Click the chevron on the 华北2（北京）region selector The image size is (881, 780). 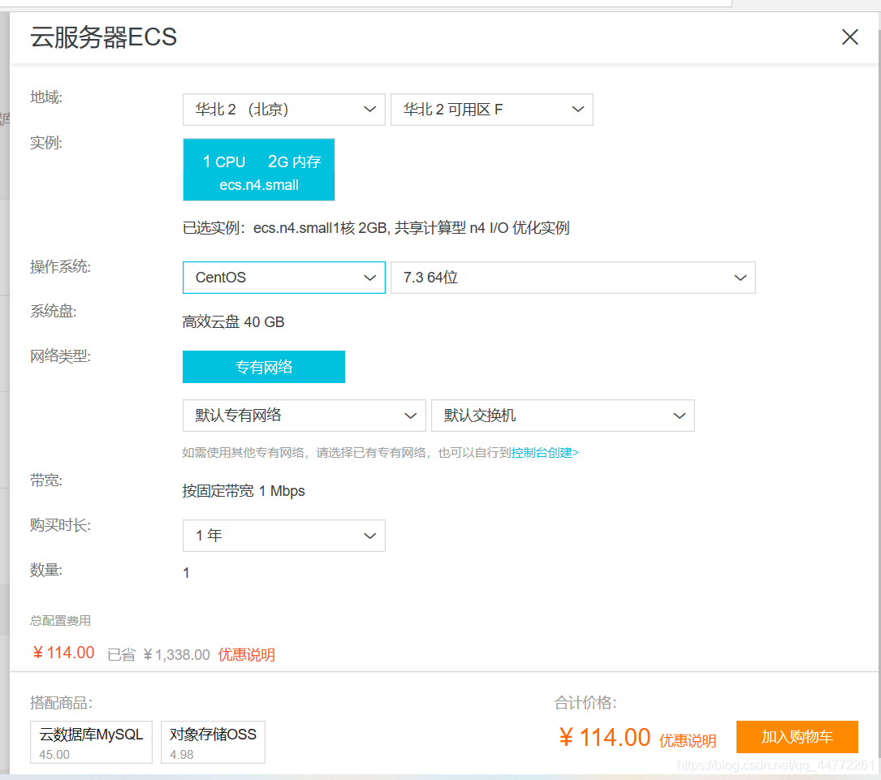(370, 110)
